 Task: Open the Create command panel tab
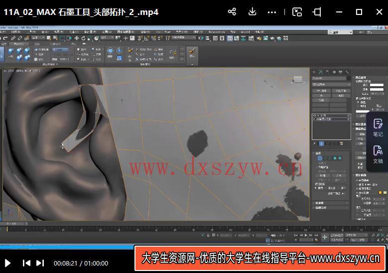pos(314,72)
